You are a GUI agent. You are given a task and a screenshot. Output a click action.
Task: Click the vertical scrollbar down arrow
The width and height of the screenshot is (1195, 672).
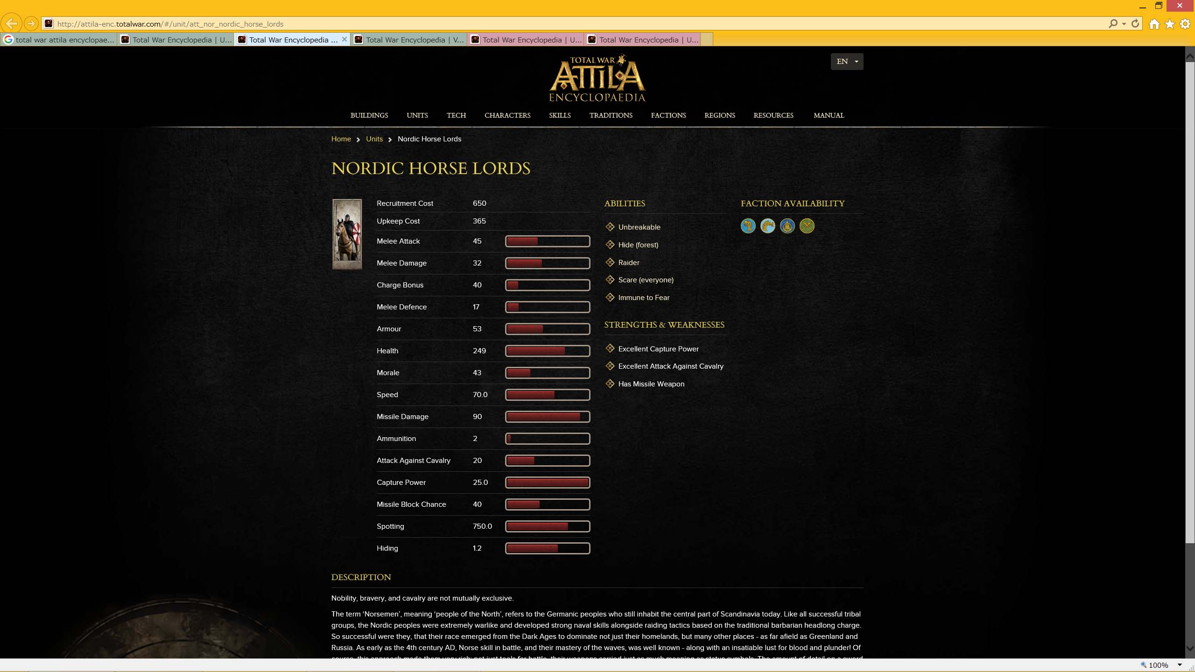pos(1190,649)
